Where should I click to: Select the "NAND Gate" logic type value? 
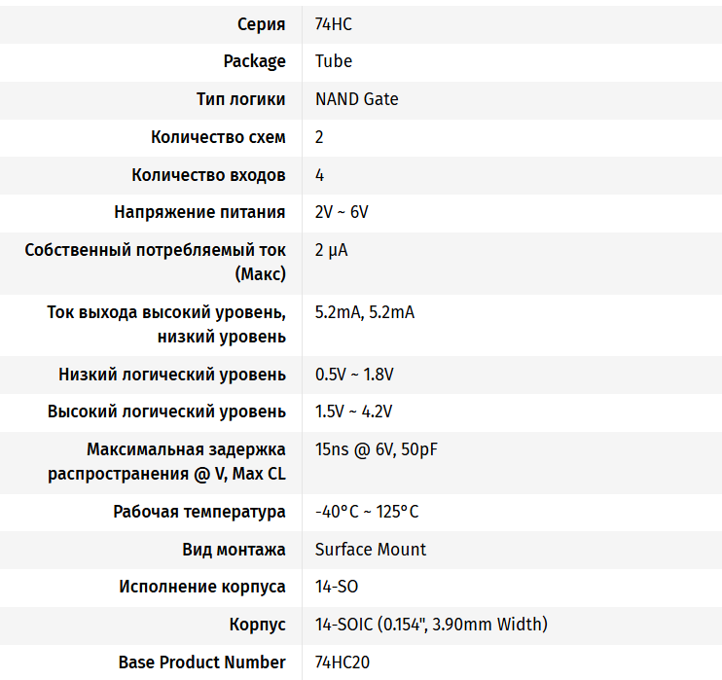coord(356,99)
